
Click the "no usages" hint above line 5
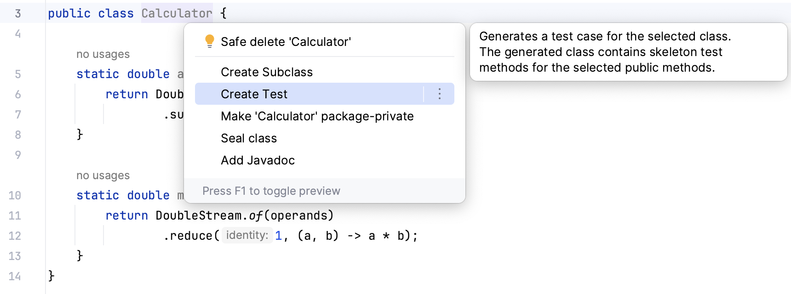pyautogui.click(x=102, y=54)
